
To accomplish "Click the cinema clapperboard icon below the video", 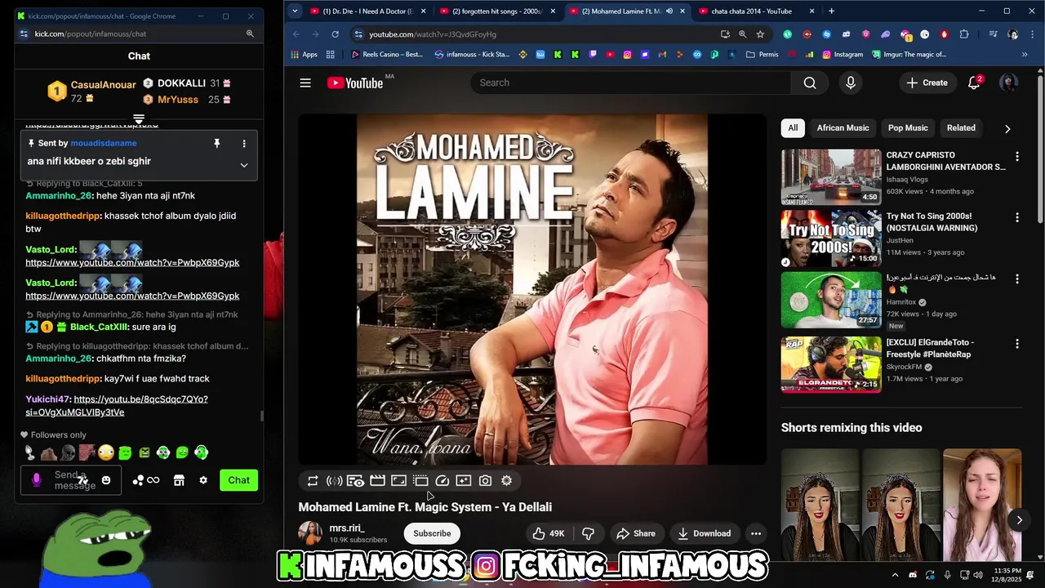I will (377, 481).
